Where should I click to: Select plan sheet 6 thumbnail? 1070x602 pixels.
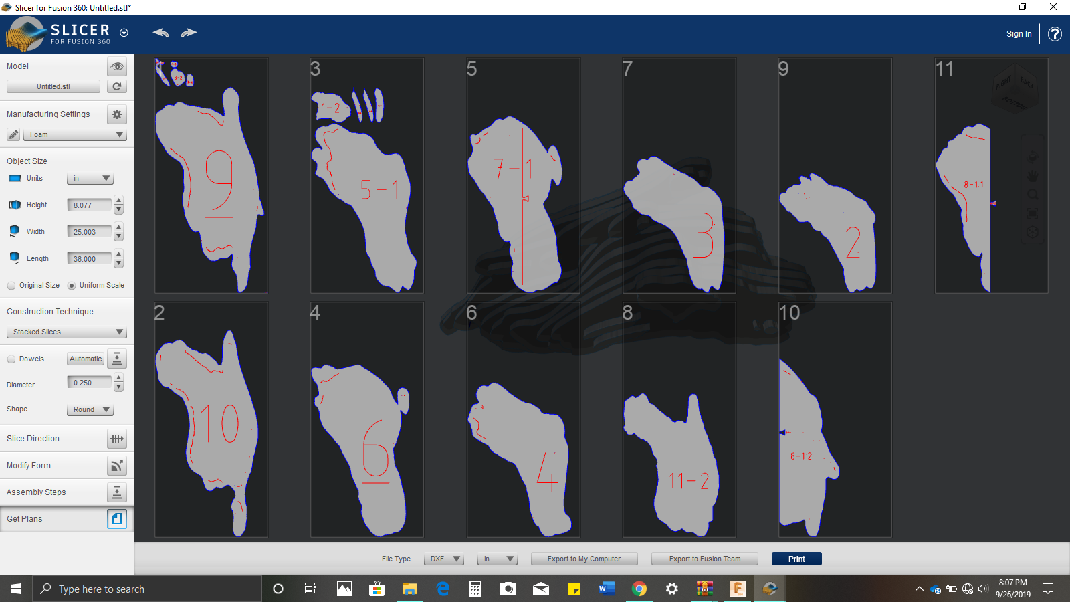pyautogui.click(x=523, y=419)
